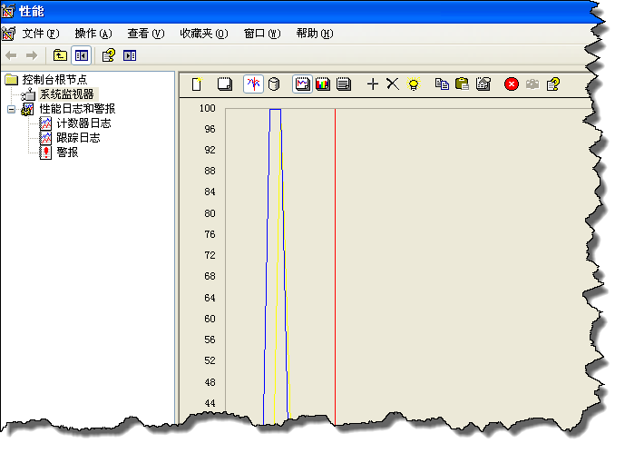
Task: Click the 100 label on graph axis
Action: click(207, 108)
